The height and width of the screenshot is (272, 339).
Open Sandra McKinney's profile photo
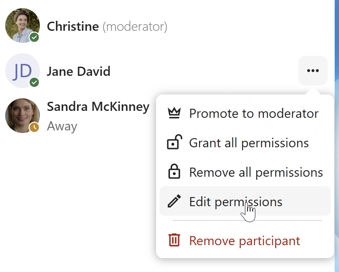pos(22,115)
